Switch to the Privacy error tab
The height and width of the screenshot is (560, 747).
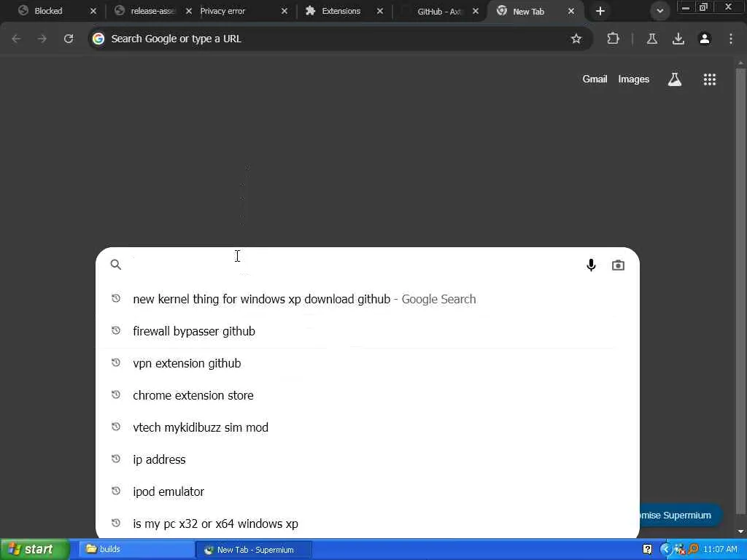[x=233, y=11]
